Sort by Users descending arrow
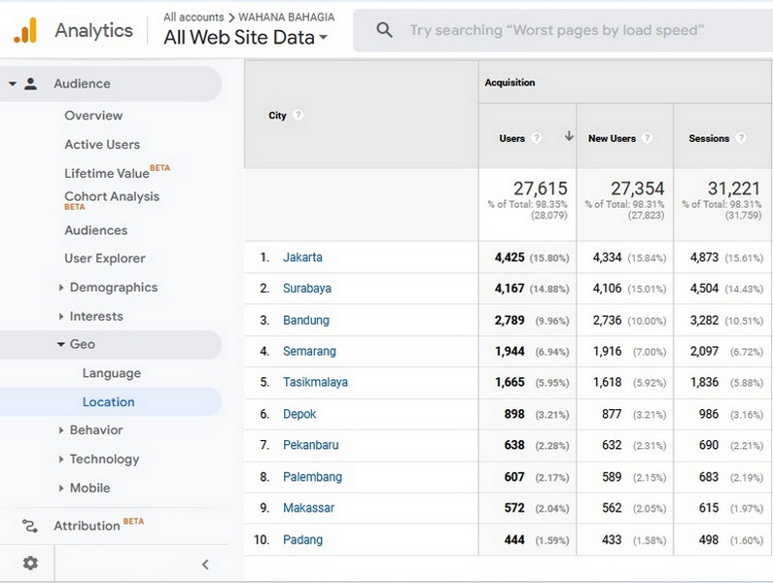 tap(569, 136)
